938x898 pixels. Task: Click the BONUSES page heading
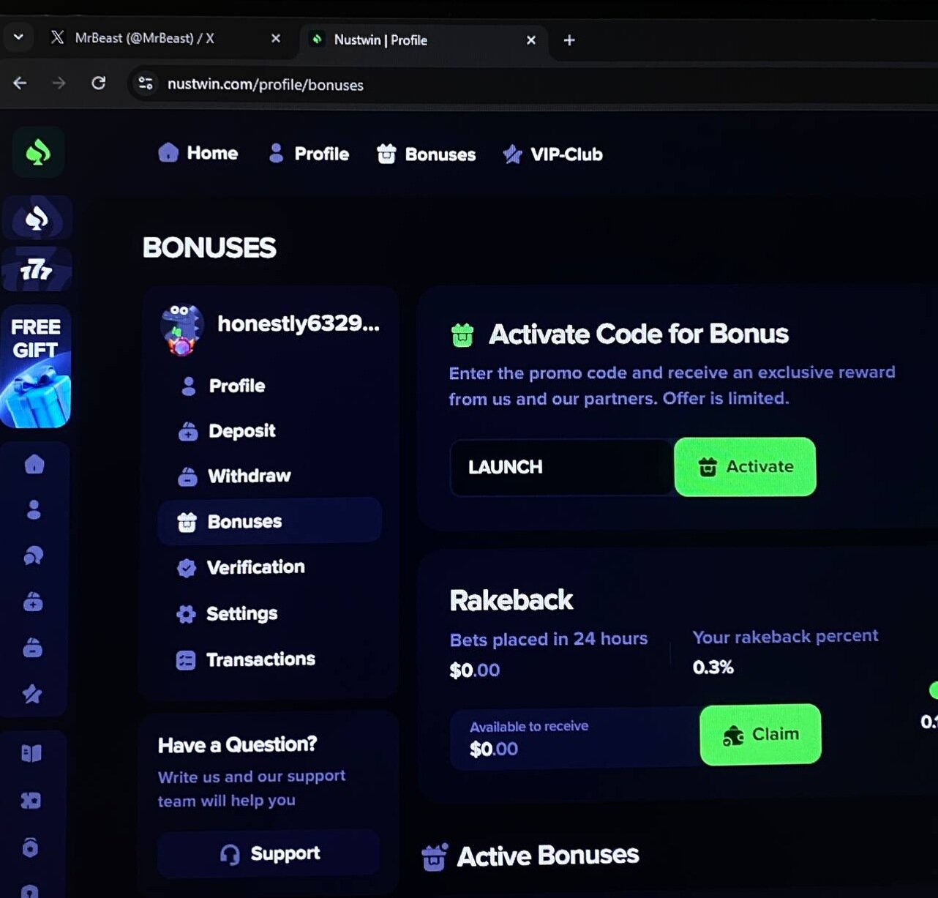pos(209,247)
